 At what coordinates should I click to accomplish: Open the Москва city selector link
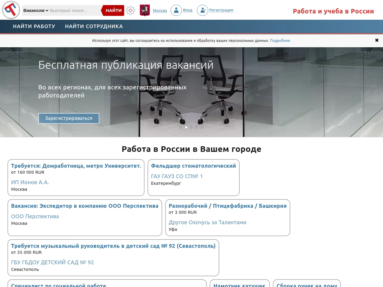point(160,11)
